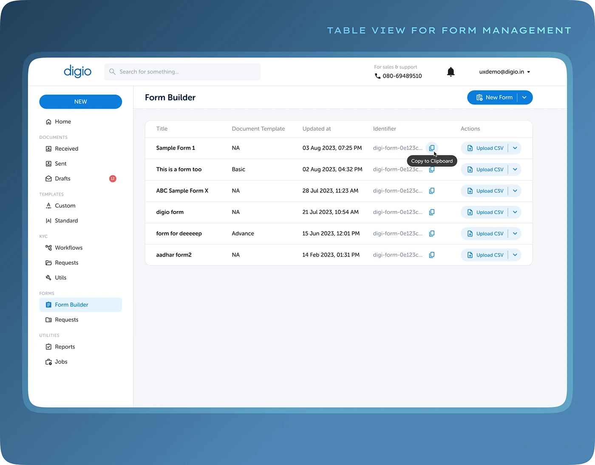Upload CSV for aadhar form2

click(x=484, y=255)
